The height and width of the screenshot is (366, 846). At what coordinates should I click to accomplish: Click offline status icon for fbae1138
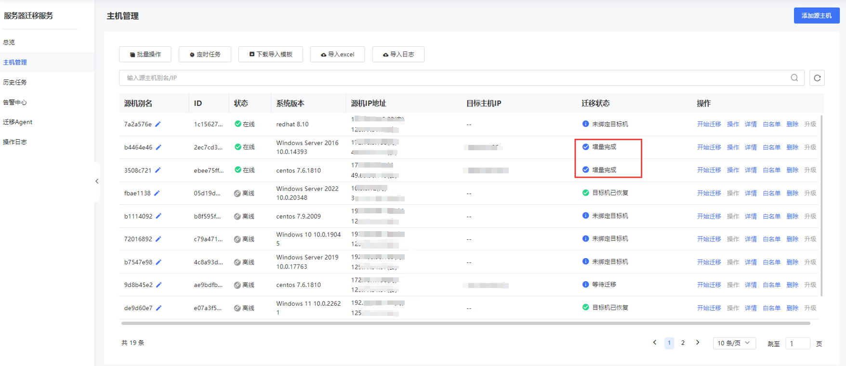[x=238, y=193]
